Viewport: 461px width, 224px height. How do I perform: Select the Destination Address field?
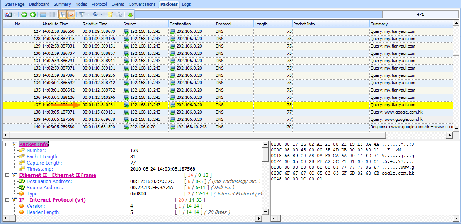49,182
